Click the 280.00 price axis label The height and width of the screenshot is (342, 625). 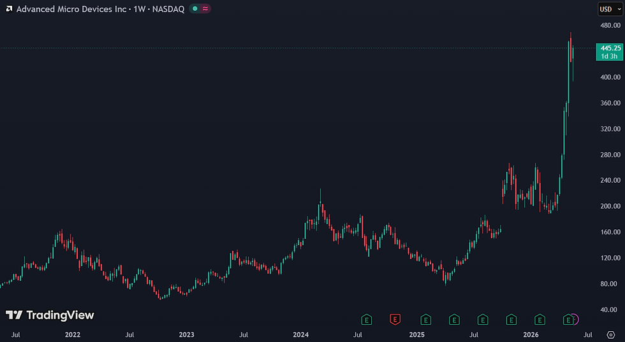coord(610,155)
